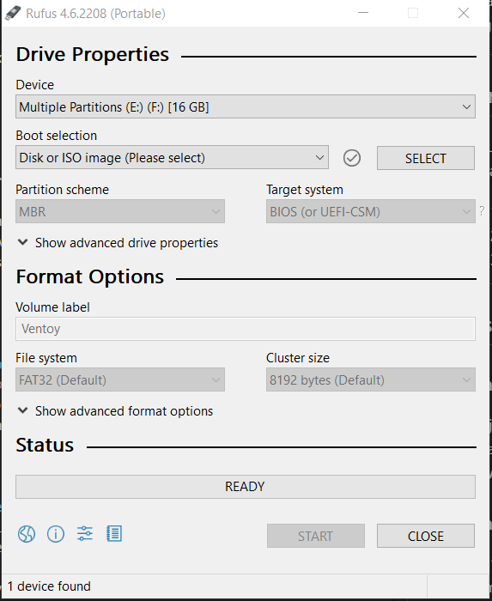
Task: Open the File system FAT32 dropdown
Action: pos(120,379)
